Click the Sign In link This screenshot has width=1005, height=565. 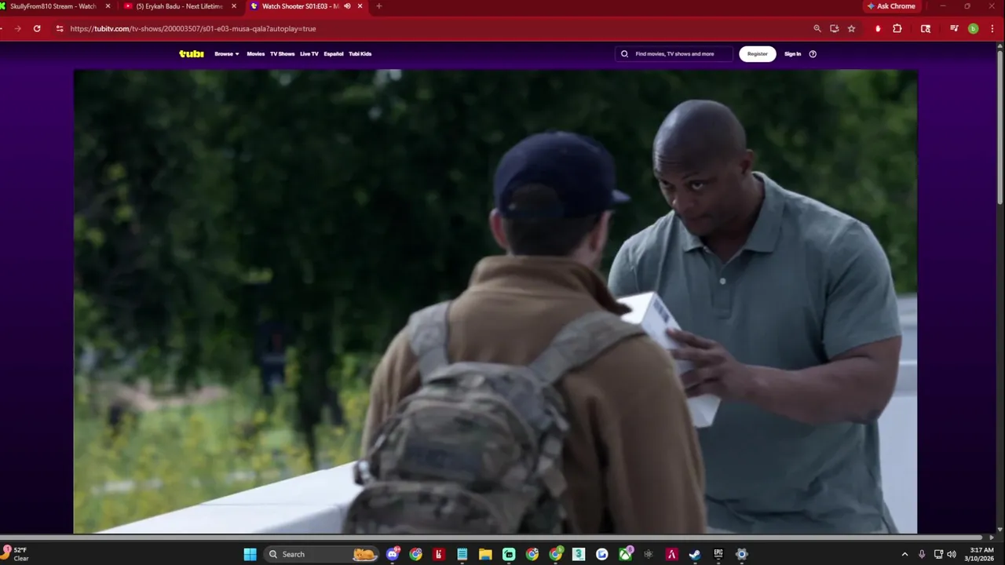click(793, 54)
